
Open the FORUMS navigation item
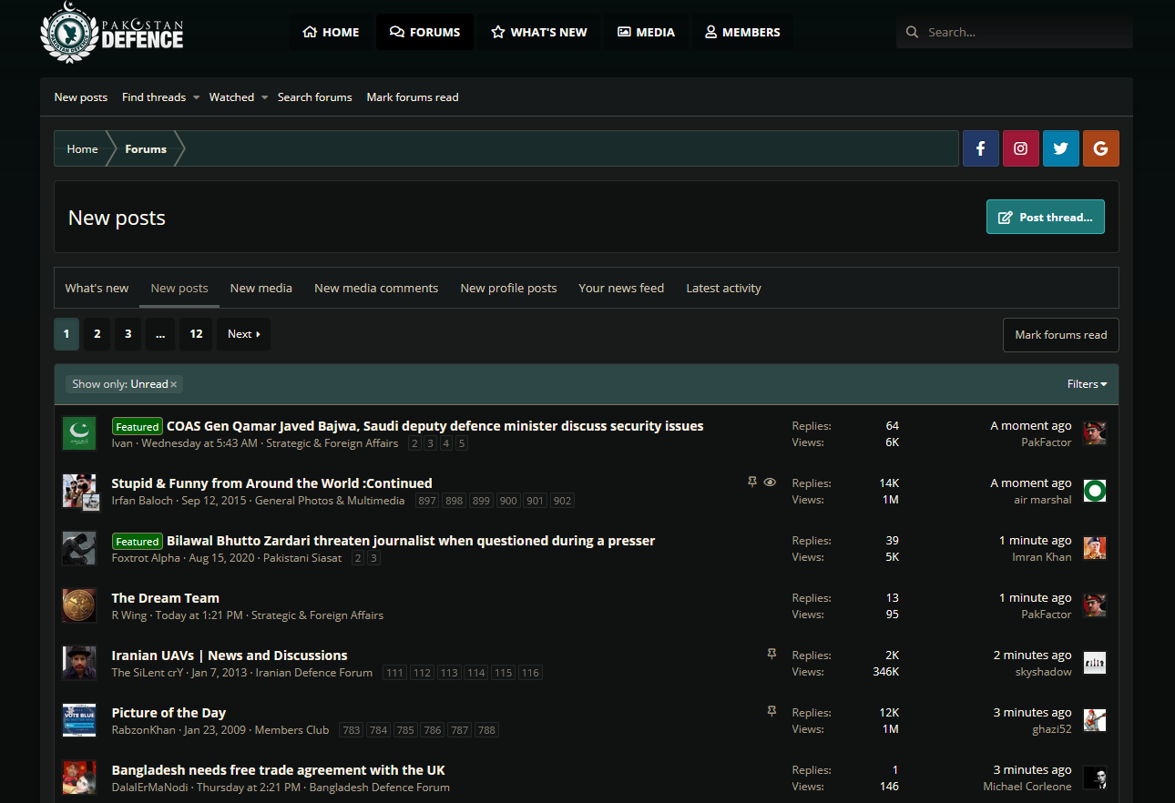click(x=424, y=32)
